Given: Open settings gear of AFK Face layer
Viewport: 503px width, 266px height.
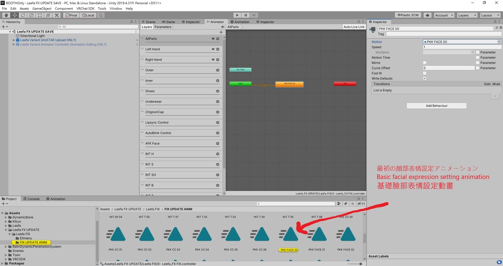Looking at the screenshot, I should [218, 144].
